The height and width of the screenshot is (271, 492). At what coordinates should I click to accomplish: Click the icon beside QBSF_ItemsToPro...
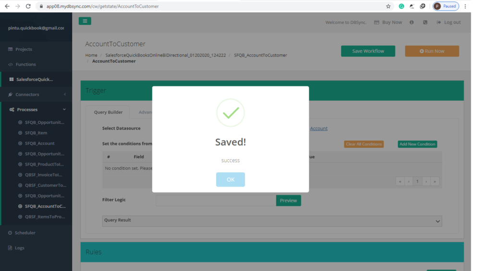[x=20, y=217]
